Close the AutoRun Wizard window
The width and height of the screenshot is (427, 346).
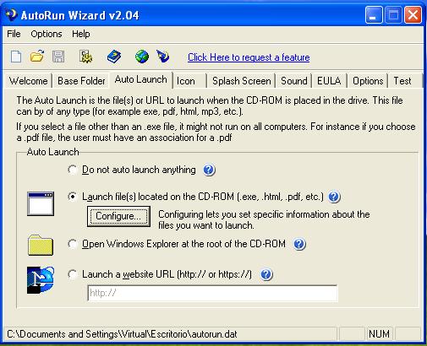pos(413,15)
